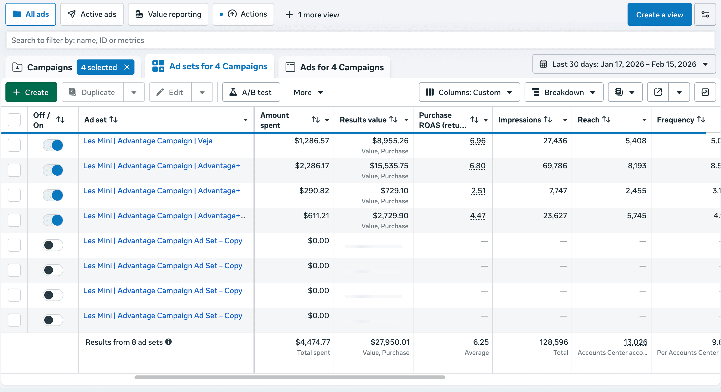Open the Active ads view

click(x=92, y=14)
